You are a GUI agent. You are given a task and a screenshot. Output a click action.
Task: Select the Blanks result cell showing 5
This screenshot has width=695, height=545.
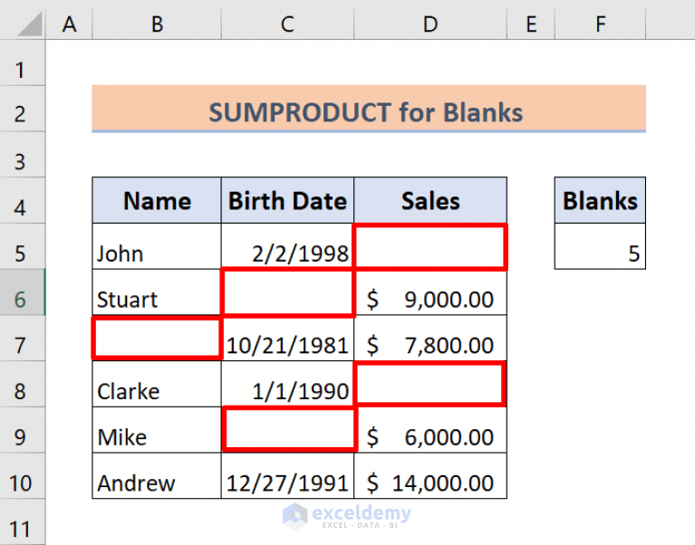[x=600, y=246]
